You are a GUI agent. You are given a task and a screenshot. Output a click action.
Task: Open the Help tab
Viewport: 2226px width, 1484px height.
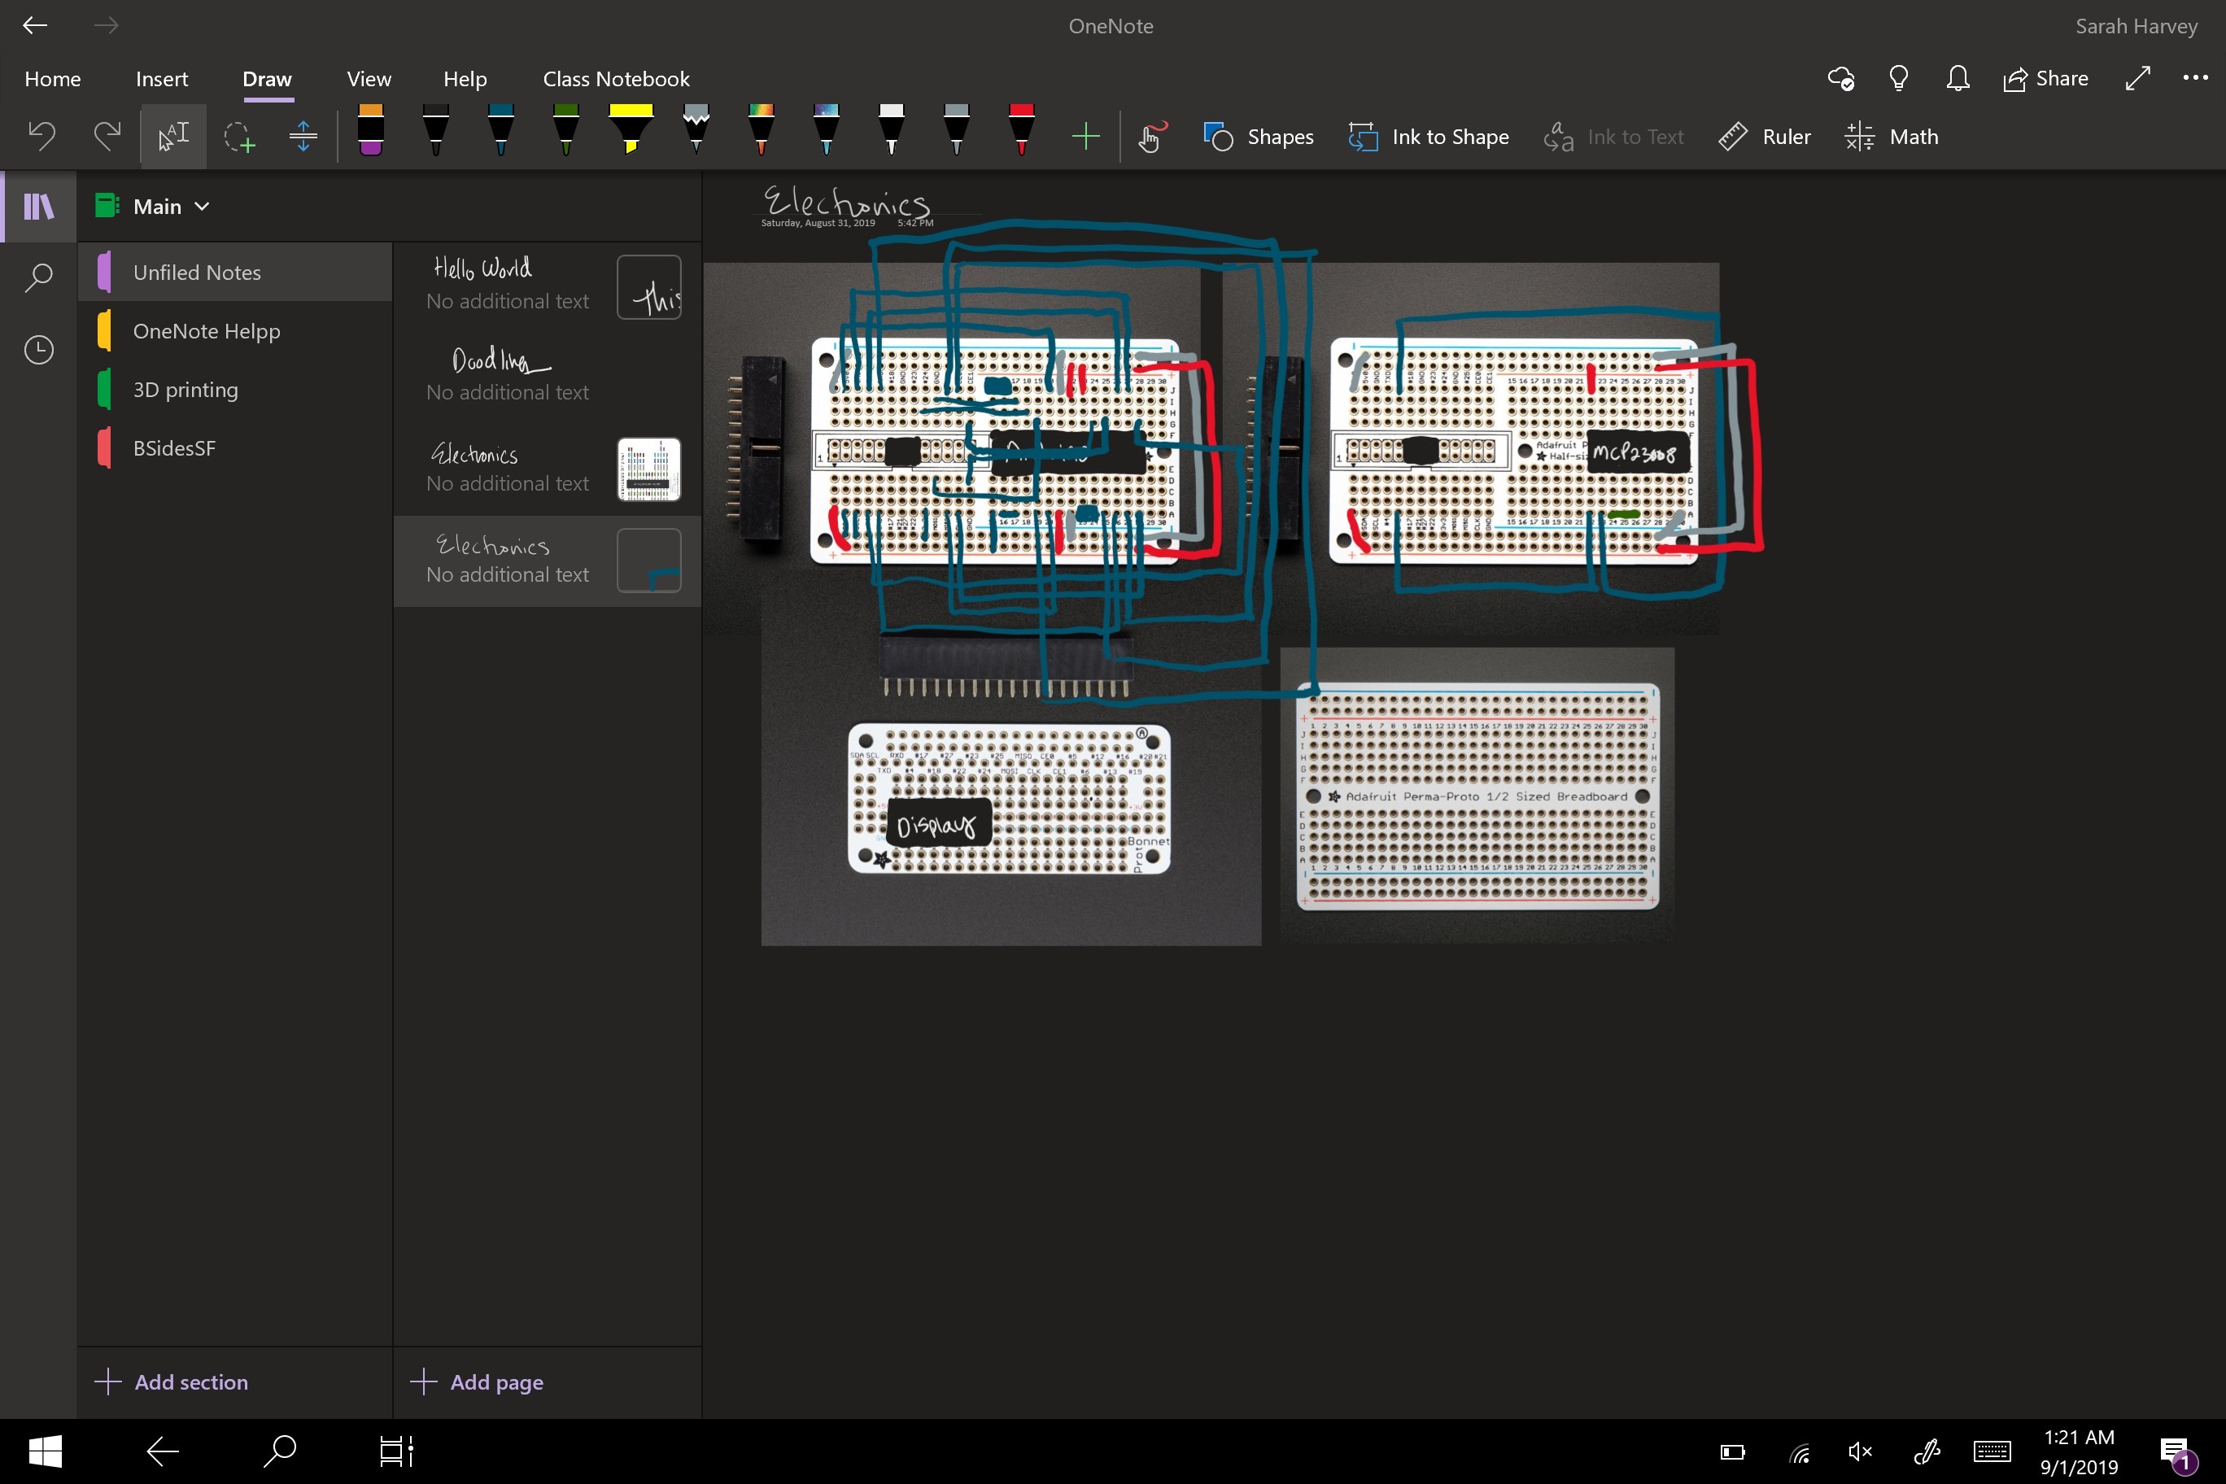[465, 79]
